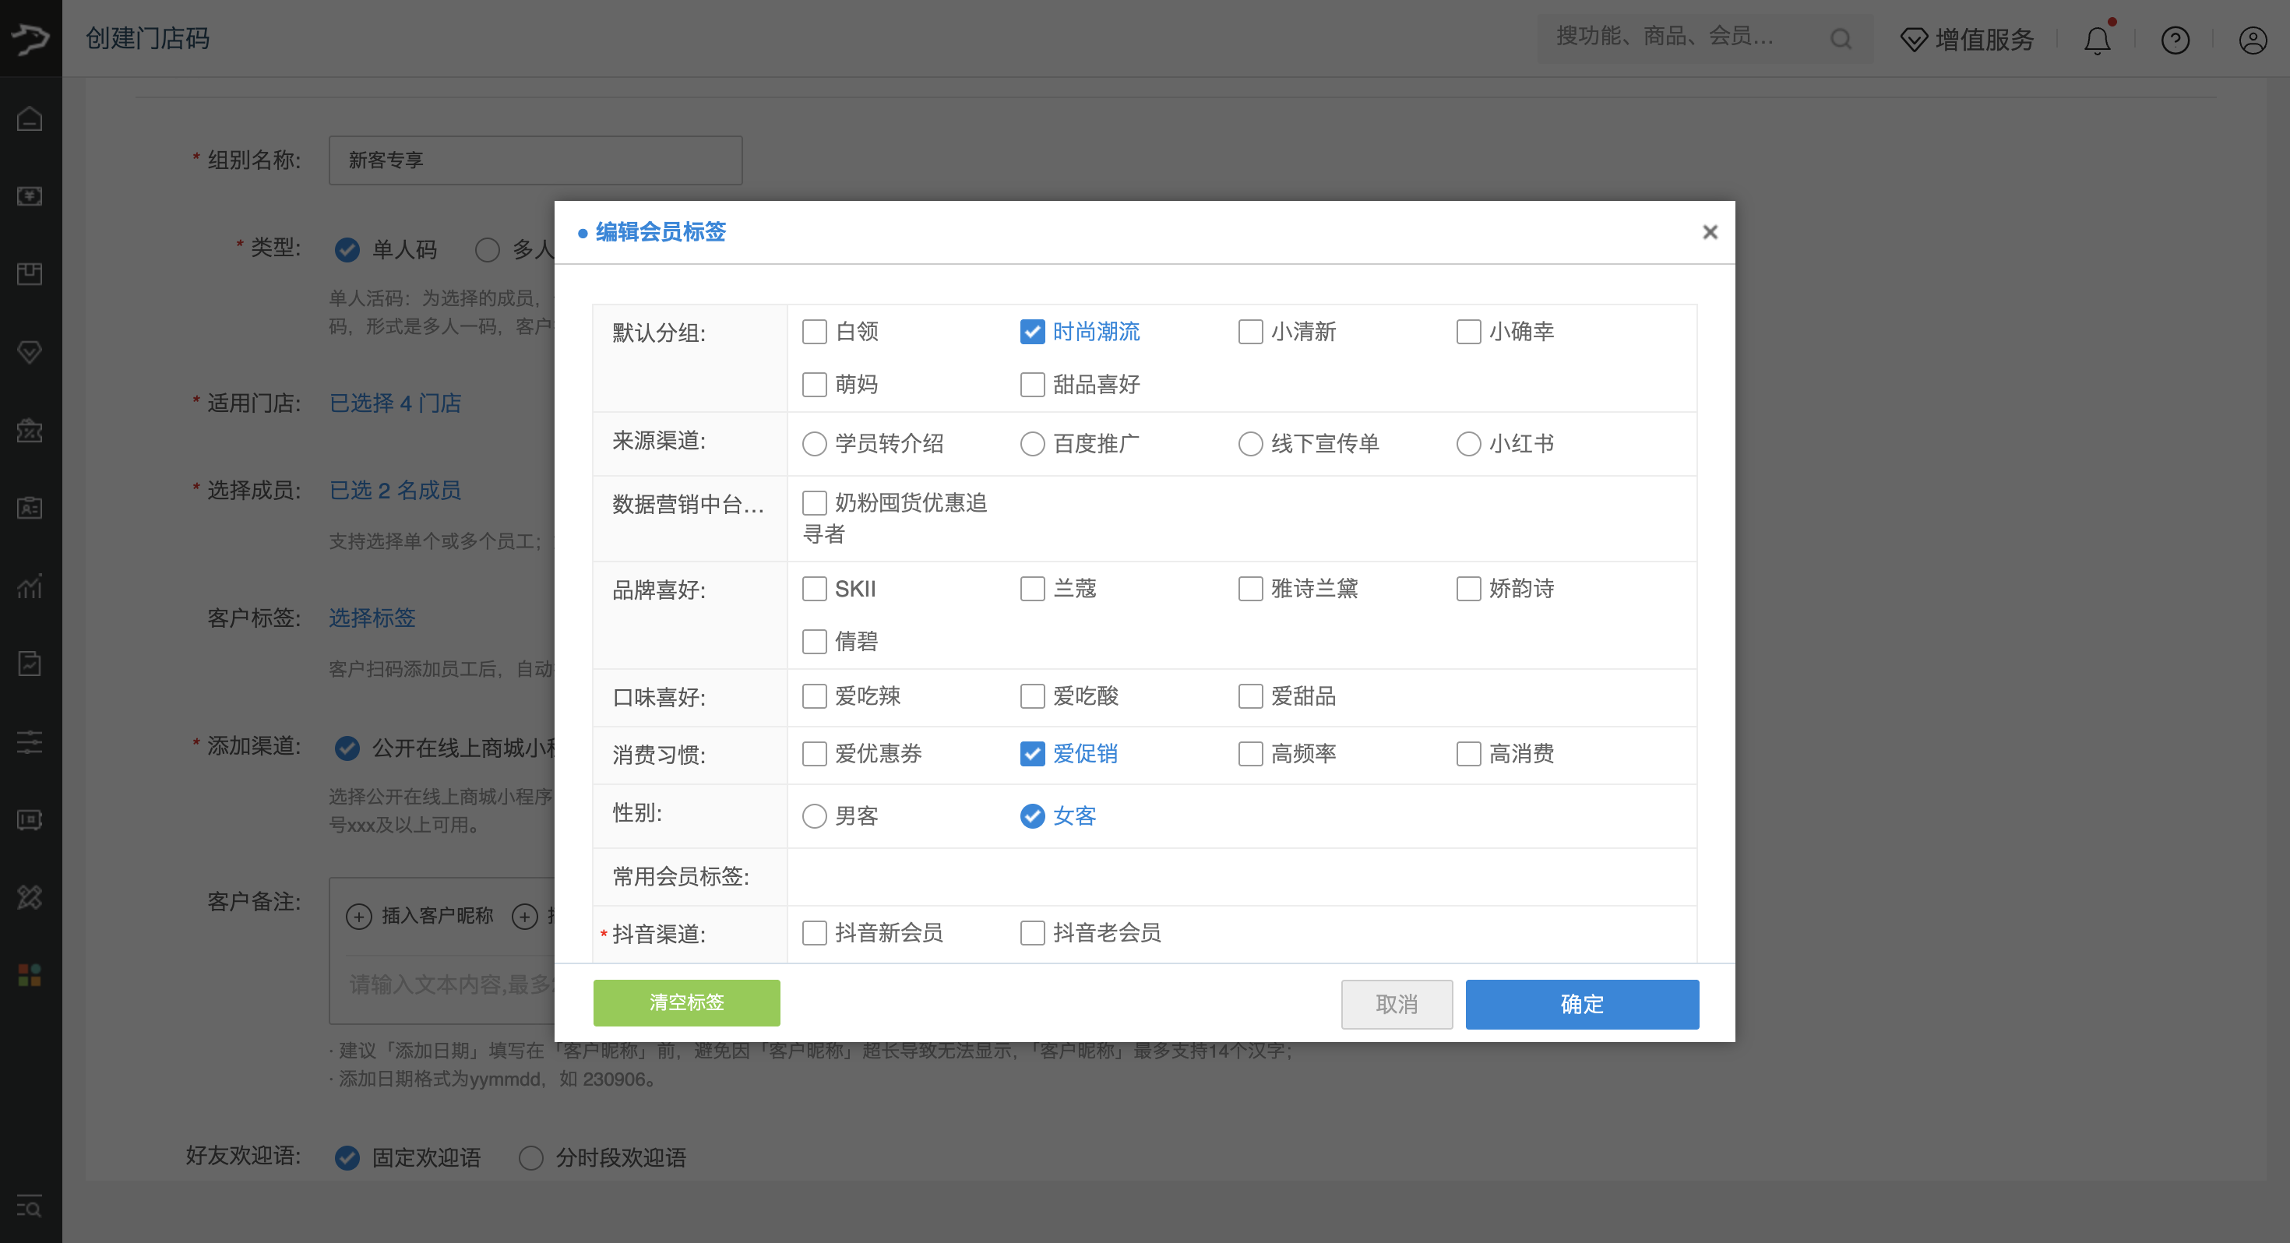The image size is (2290, 1243).
Task: Check the SKII brand checkbox
Action: 814,589
